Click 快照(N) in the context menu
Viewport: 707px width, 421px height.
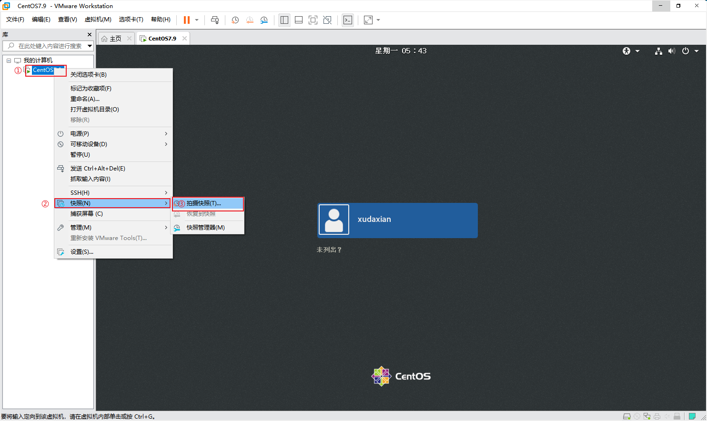113,203
